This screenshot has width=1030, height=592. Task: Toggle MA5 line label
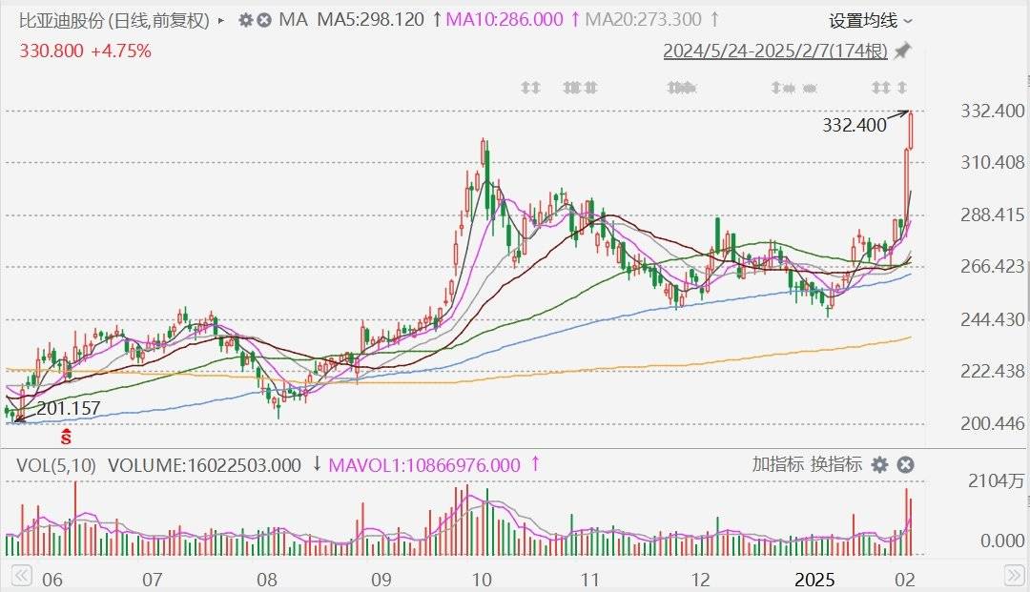click(371, 20)
